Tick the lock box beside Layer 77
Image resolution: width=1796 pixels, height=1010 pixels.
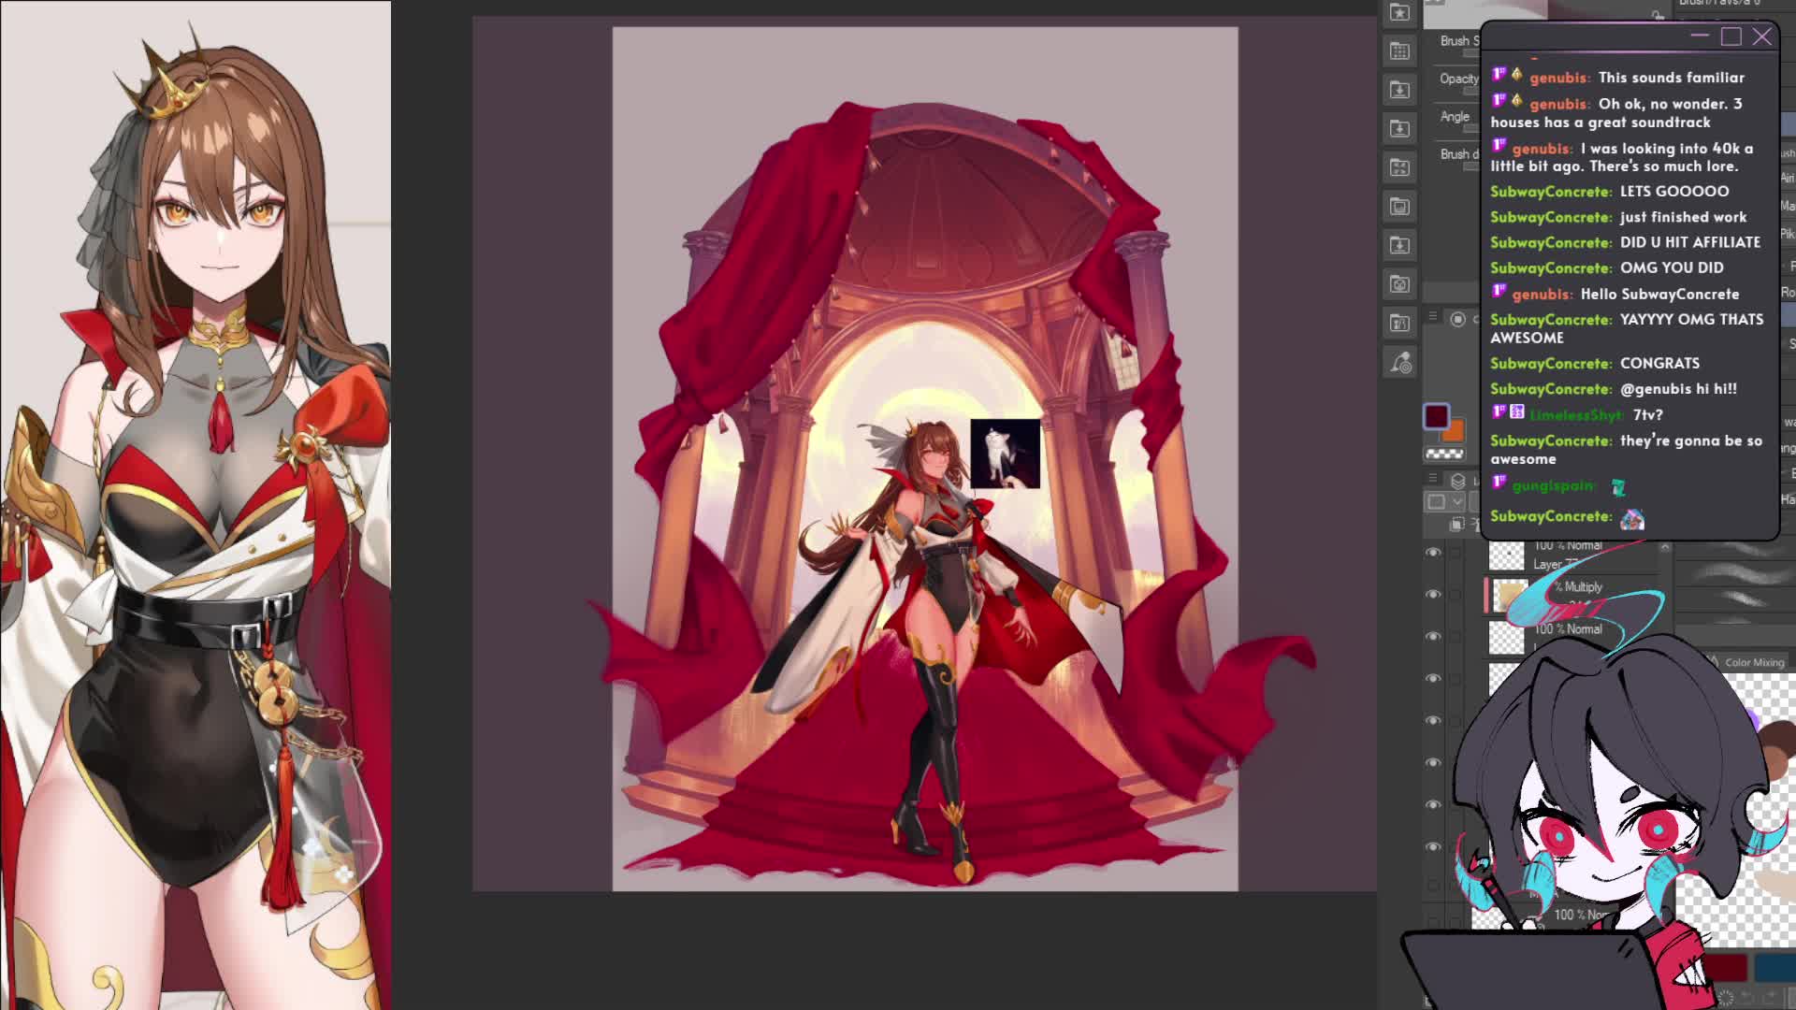1456,553
